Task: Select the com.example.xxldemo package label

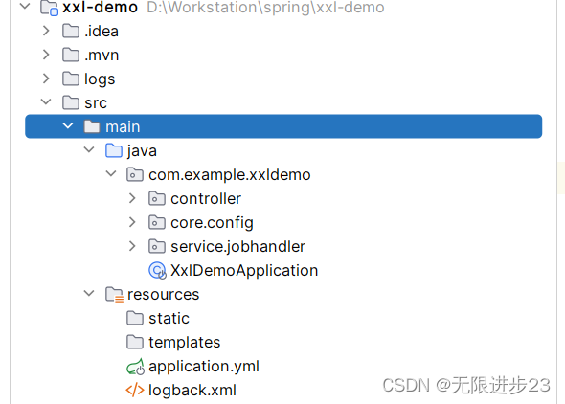Action: click(230, 175)
